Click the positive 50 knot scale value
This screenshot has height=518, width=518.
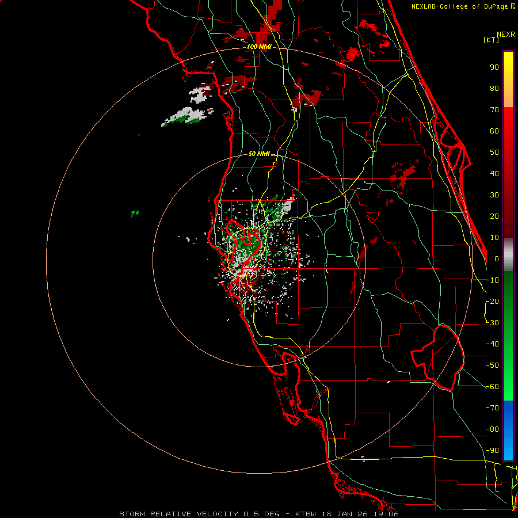(x=494, y=153)
